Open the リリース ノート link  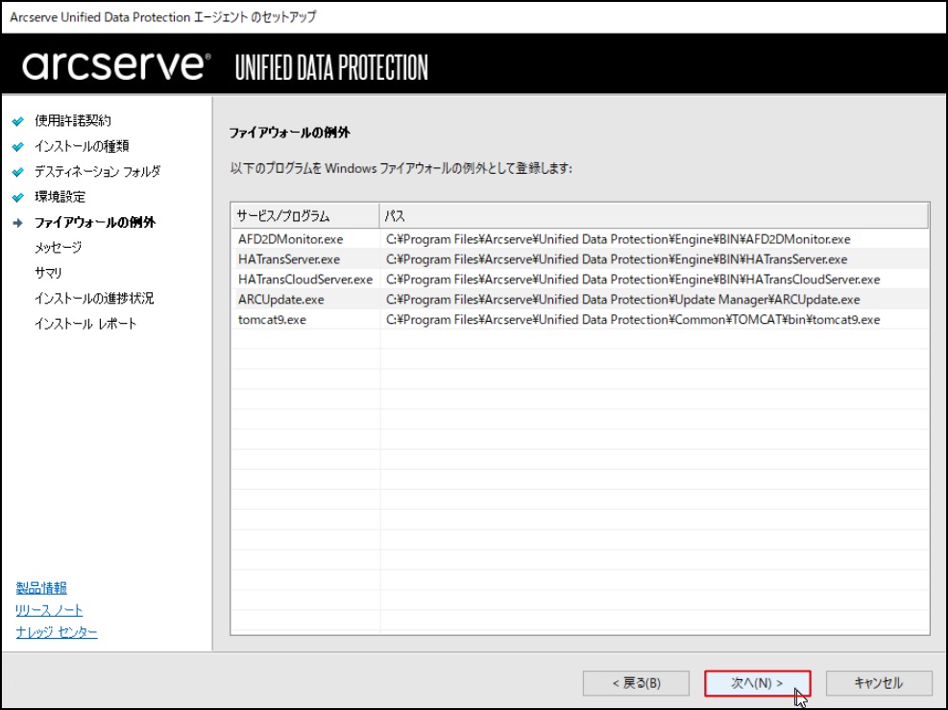(49, 610)
